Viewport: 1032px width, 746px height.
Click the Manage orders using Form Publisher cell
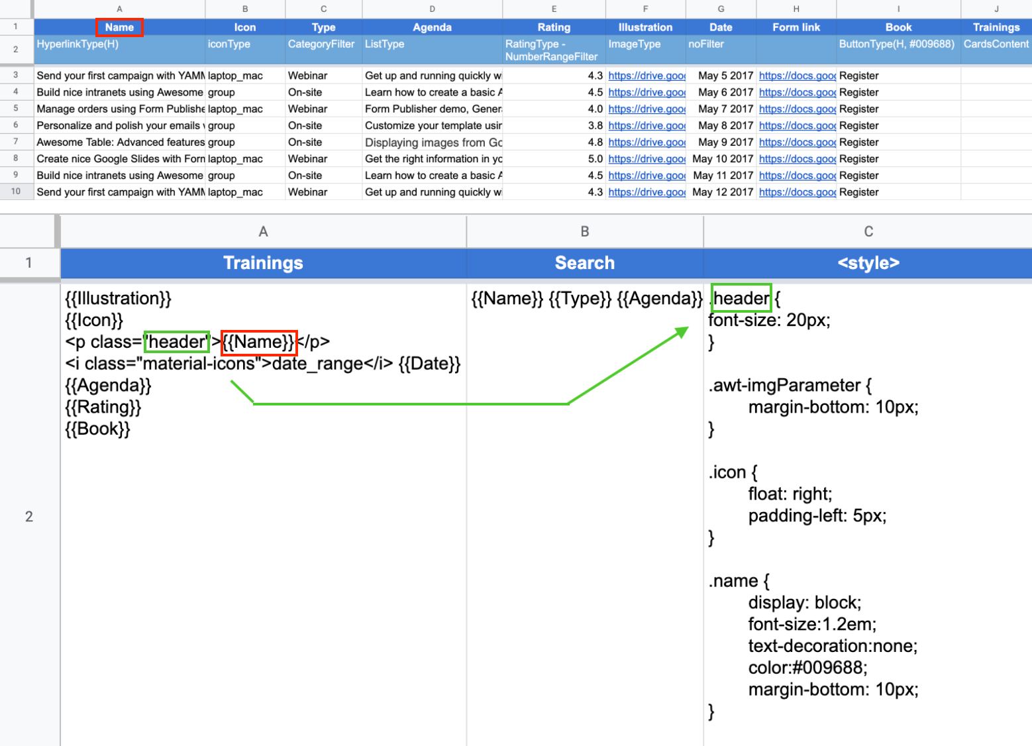(x=120, y=109)
